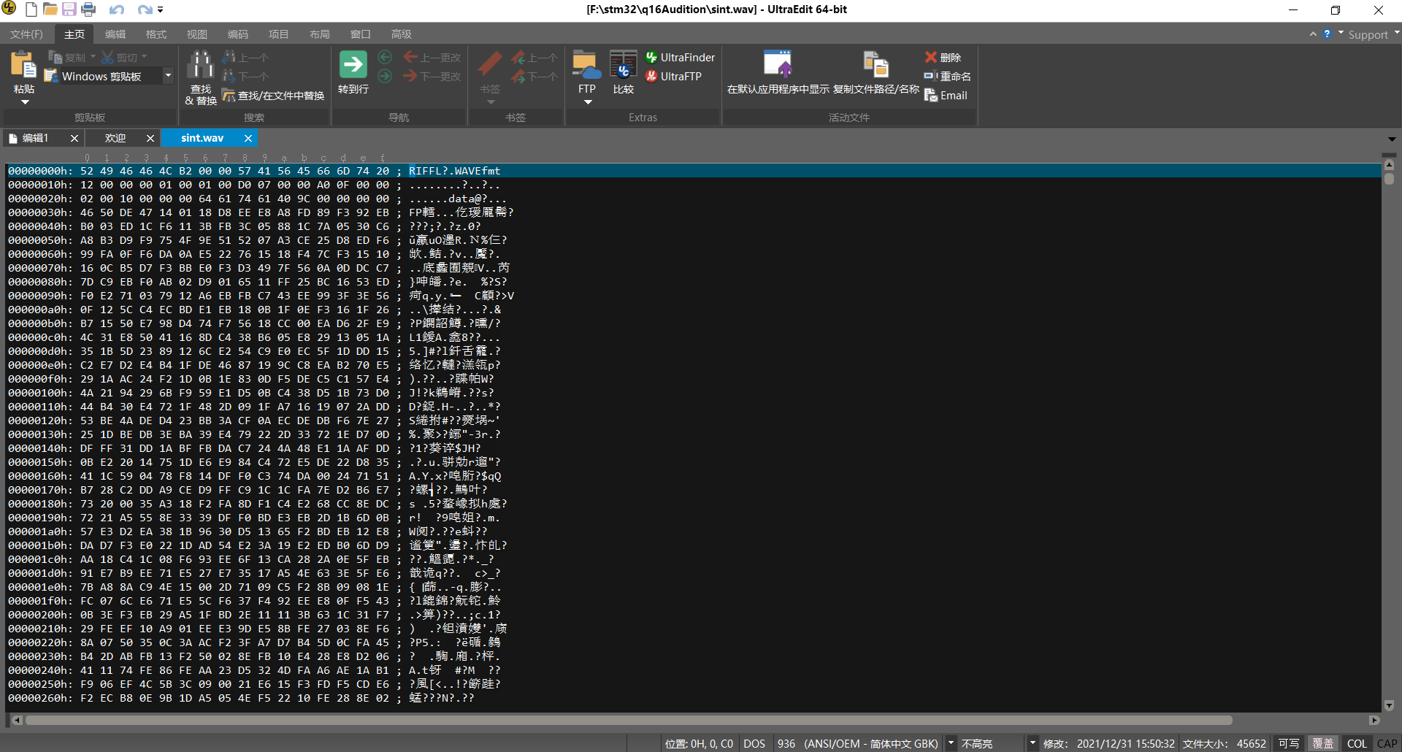Open the 格式 menu
Image resolution: width=1402 pixels, height=752 pixels.
click(x=156, y=34)
